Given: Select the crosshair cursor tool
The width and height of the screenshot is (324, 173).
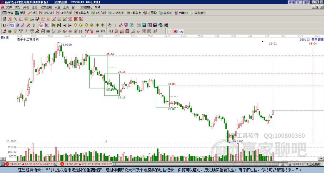Looking at the screenshot, I should [x=115, y=25].
